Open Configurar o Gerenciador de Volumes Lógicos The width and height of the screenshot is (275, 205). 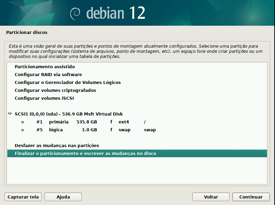[x=137, y=82]
